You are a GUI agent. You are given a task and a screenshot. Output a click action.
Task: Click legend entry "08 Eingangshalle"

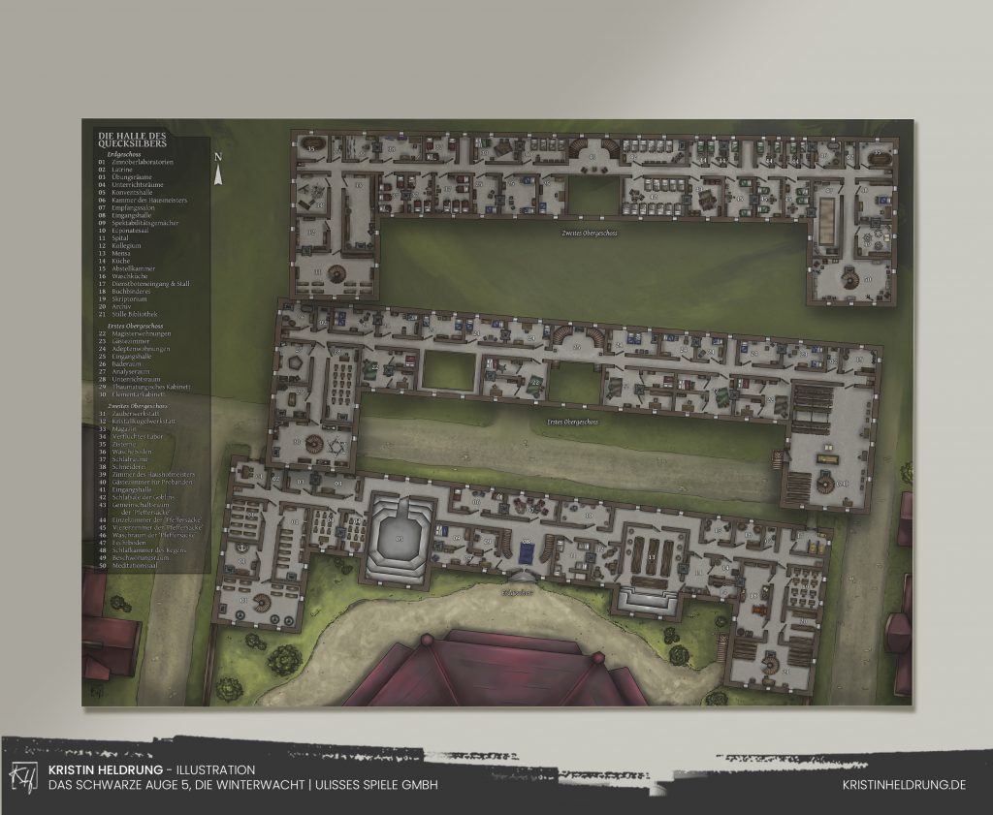coord(125,215)
